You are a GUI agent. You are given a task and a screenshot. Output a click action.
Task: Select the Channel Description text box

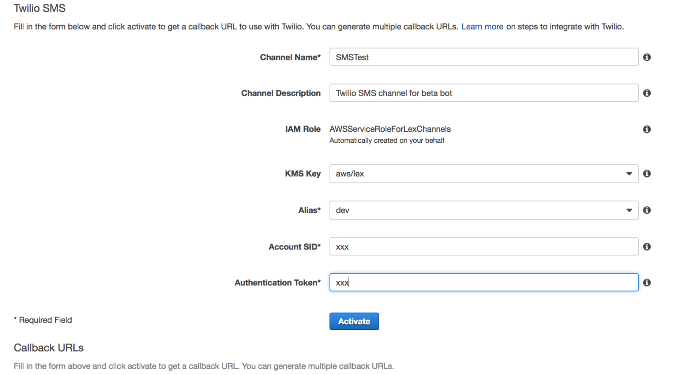click(x=484, y=93)
